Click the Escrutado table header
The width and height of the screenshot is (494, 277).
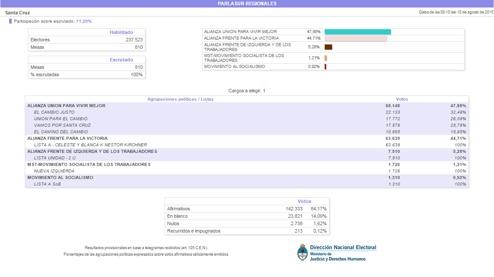click(x=121, y=60)
